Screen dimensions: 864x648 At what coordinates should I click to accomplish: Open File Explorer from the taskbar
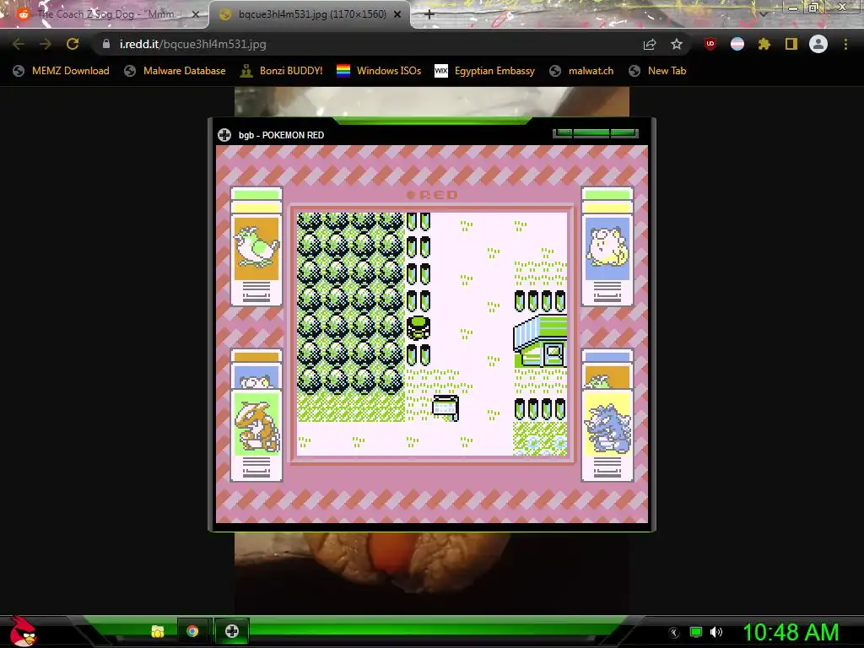coord(158,631)
